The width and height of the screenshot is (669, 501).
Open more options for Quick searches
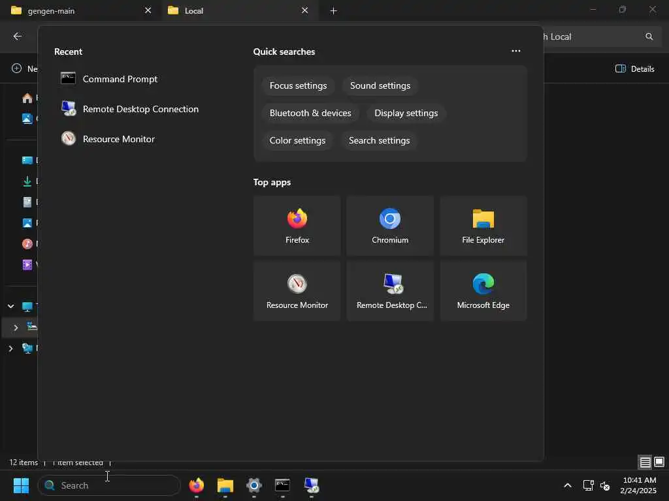click(x=516, y=51)
